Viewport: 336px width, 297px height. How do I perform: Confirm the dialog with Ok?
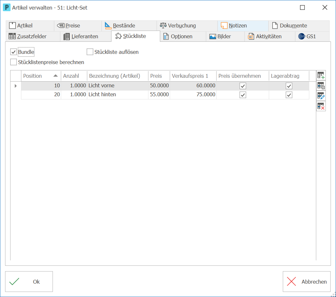pyautogui.click(x=29, y=282)
